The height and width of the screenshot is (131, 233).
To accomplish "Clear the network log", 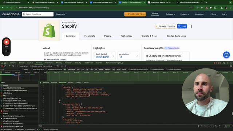I will coord(5,66).
